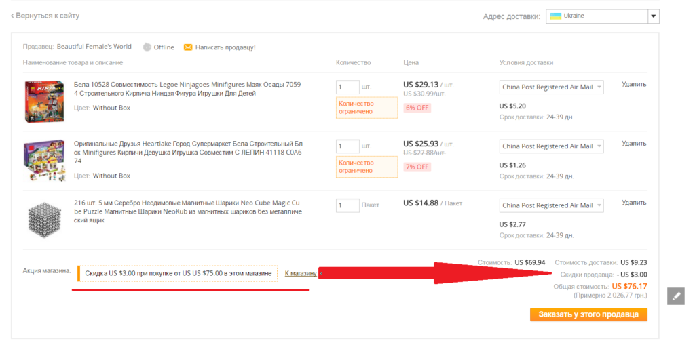Image resolution: width=695 pixels, height=345 pixels.
Task: Open the Оригинальные Друзья Heartlake product title
Action: [x=188, y=153]
